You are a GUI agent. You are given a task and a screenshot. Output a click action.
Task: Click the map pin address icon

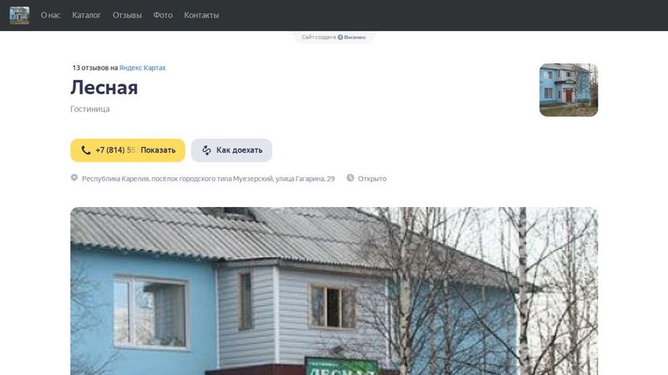(74, 178)
